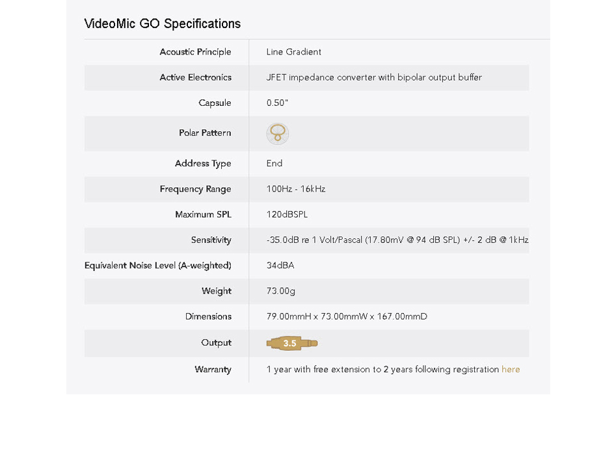
Task: Click the Line Gradient value
Action: [x=293, y=52]
